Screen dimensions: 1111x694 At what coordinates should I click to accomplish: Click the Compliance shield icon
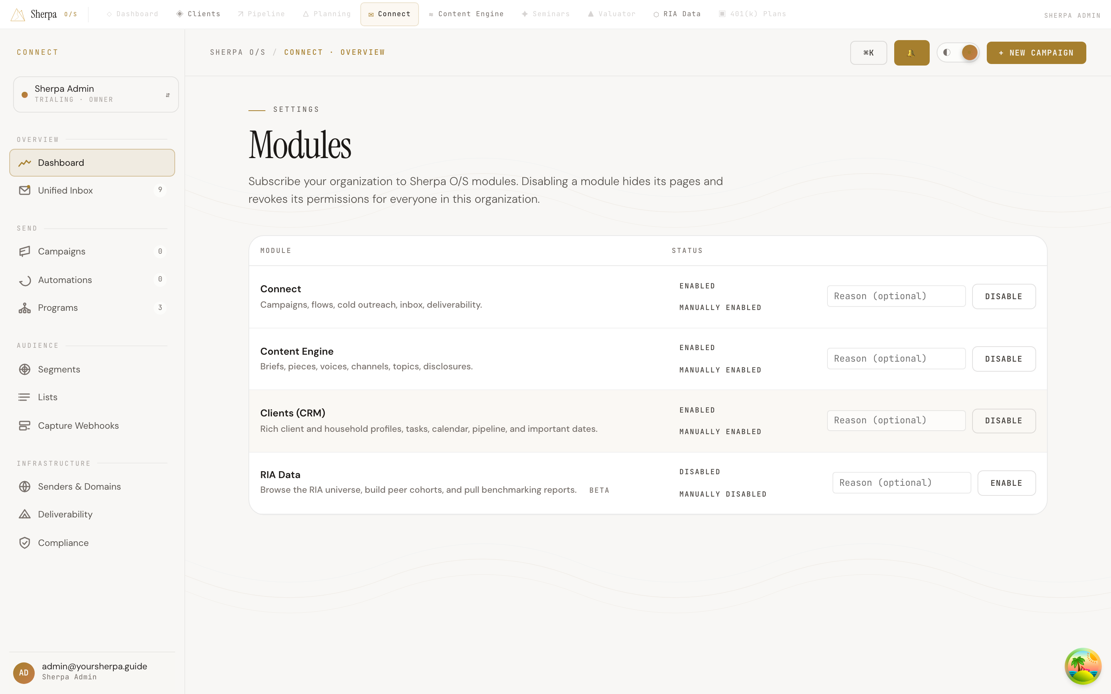click(x=25, y=542)
